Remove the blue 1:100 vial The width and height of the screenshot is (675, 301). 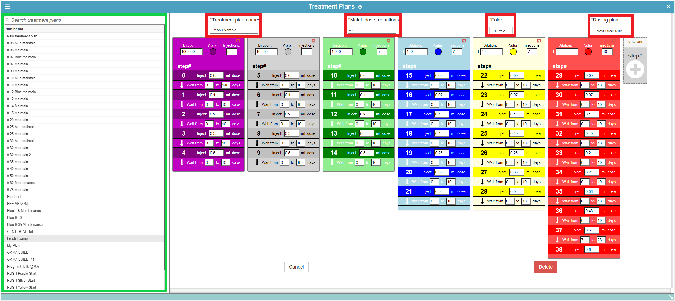coord(463,41)
